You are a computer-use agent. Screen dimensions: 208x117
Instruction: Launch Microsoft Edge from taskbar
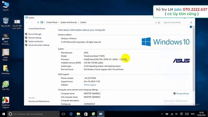click(x=71, y=114)
